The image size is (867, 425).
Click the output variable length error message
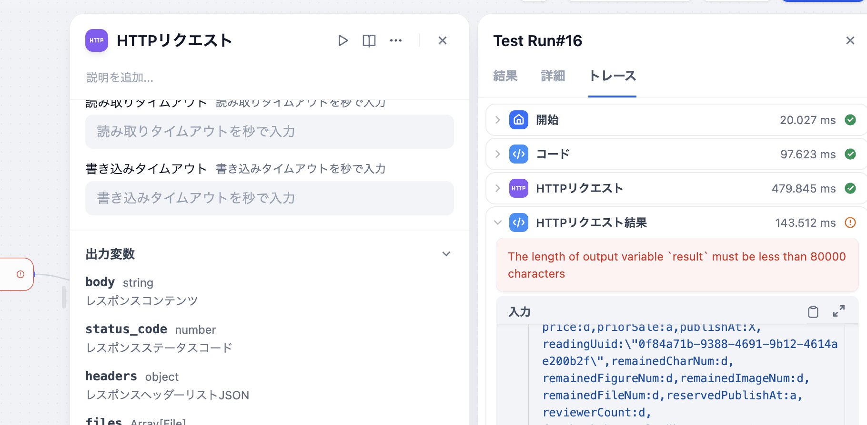click(677, 265)
